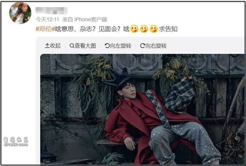
Task: Open the #邓伦# hashtag topic
Action: (x=45, y=29)
